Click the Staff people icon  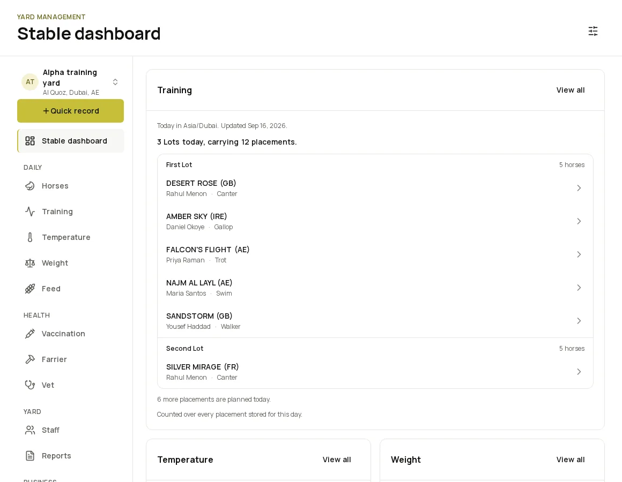30,430
